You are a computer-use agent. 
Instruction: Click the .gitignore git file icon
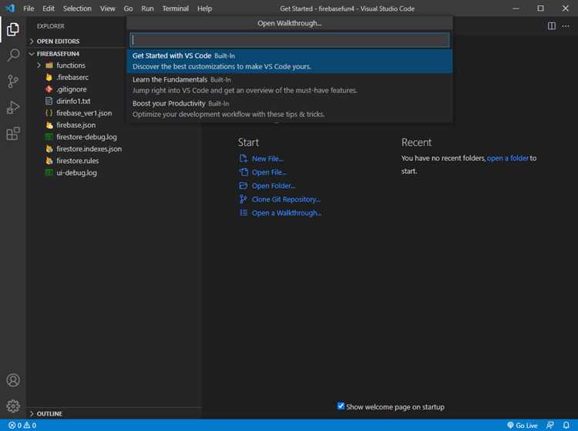click(x=49, y=89)
